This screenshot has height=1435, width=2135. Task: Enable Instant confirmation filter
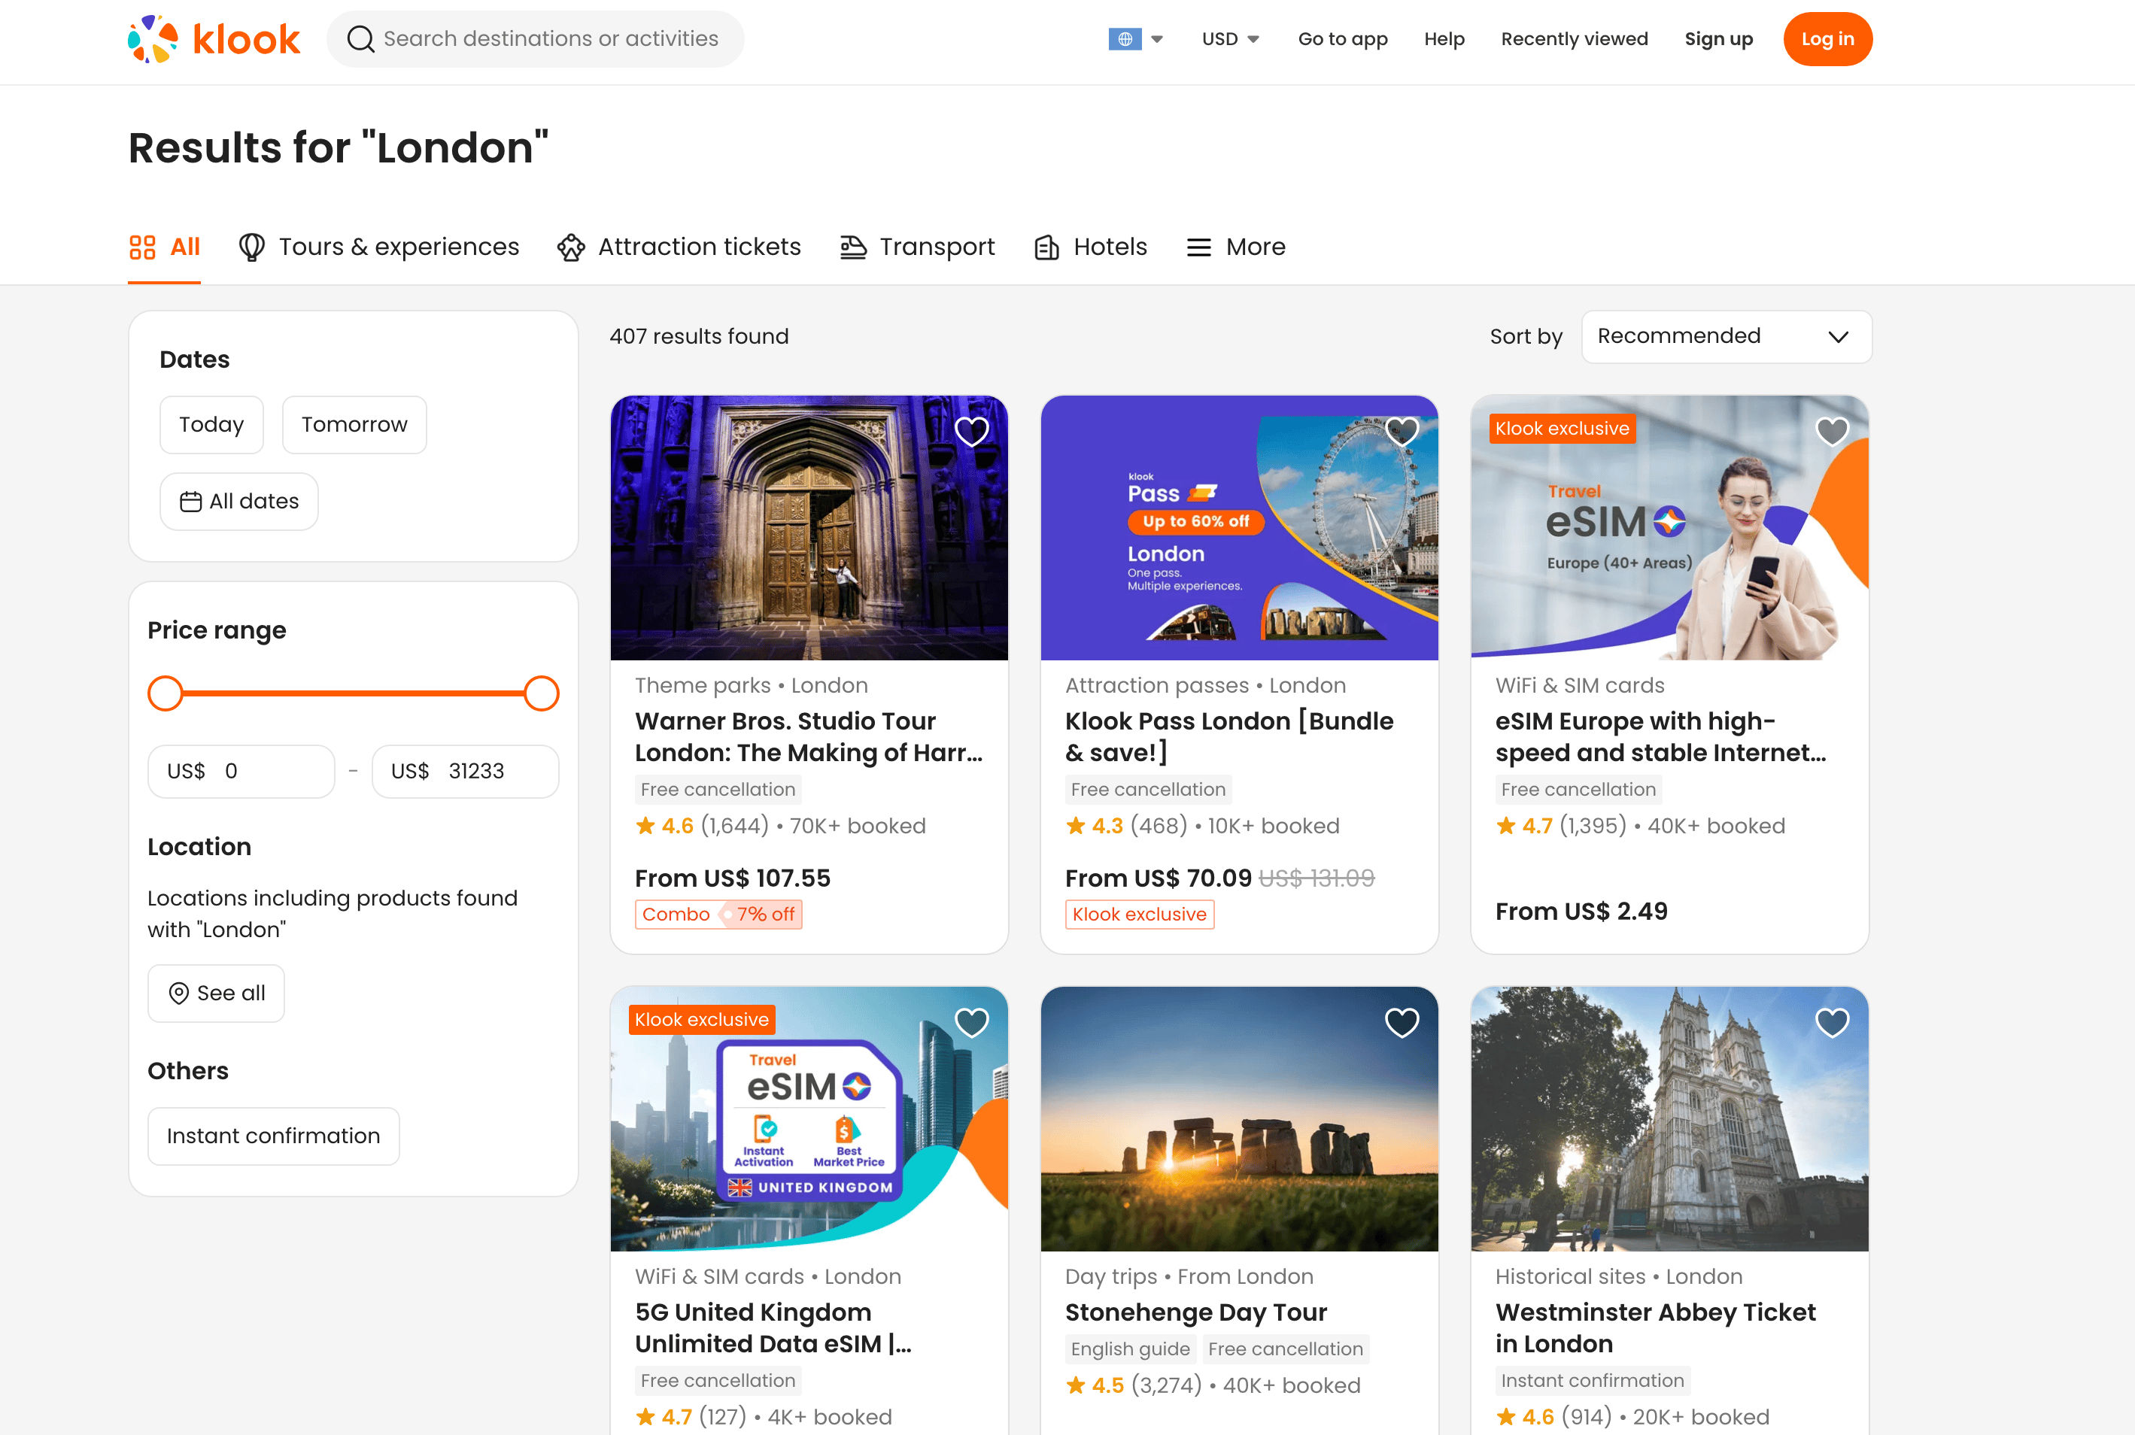pos(273,1136)
